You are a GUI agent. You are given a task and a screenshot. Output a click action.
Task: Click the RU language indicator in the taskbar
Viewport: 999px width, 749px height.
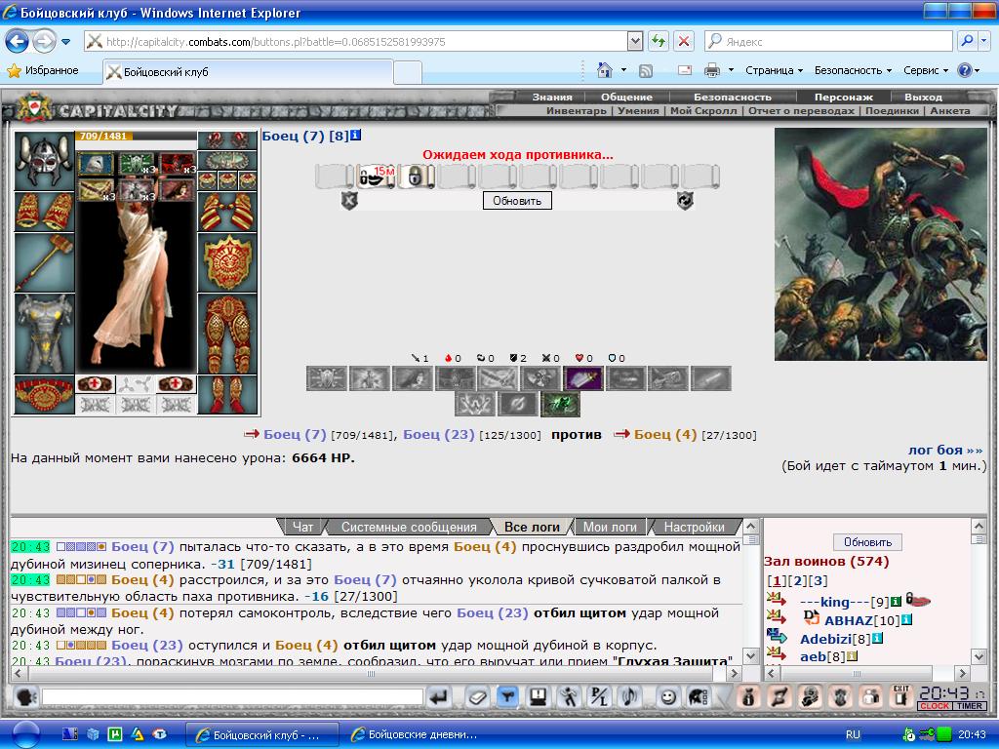pos(853,734)
